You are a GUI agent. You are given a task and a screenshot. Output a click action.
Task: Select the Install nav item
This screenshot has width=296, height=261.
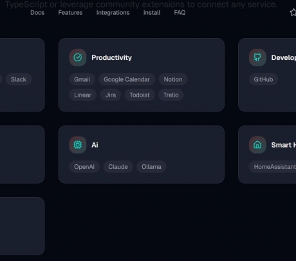152,13
